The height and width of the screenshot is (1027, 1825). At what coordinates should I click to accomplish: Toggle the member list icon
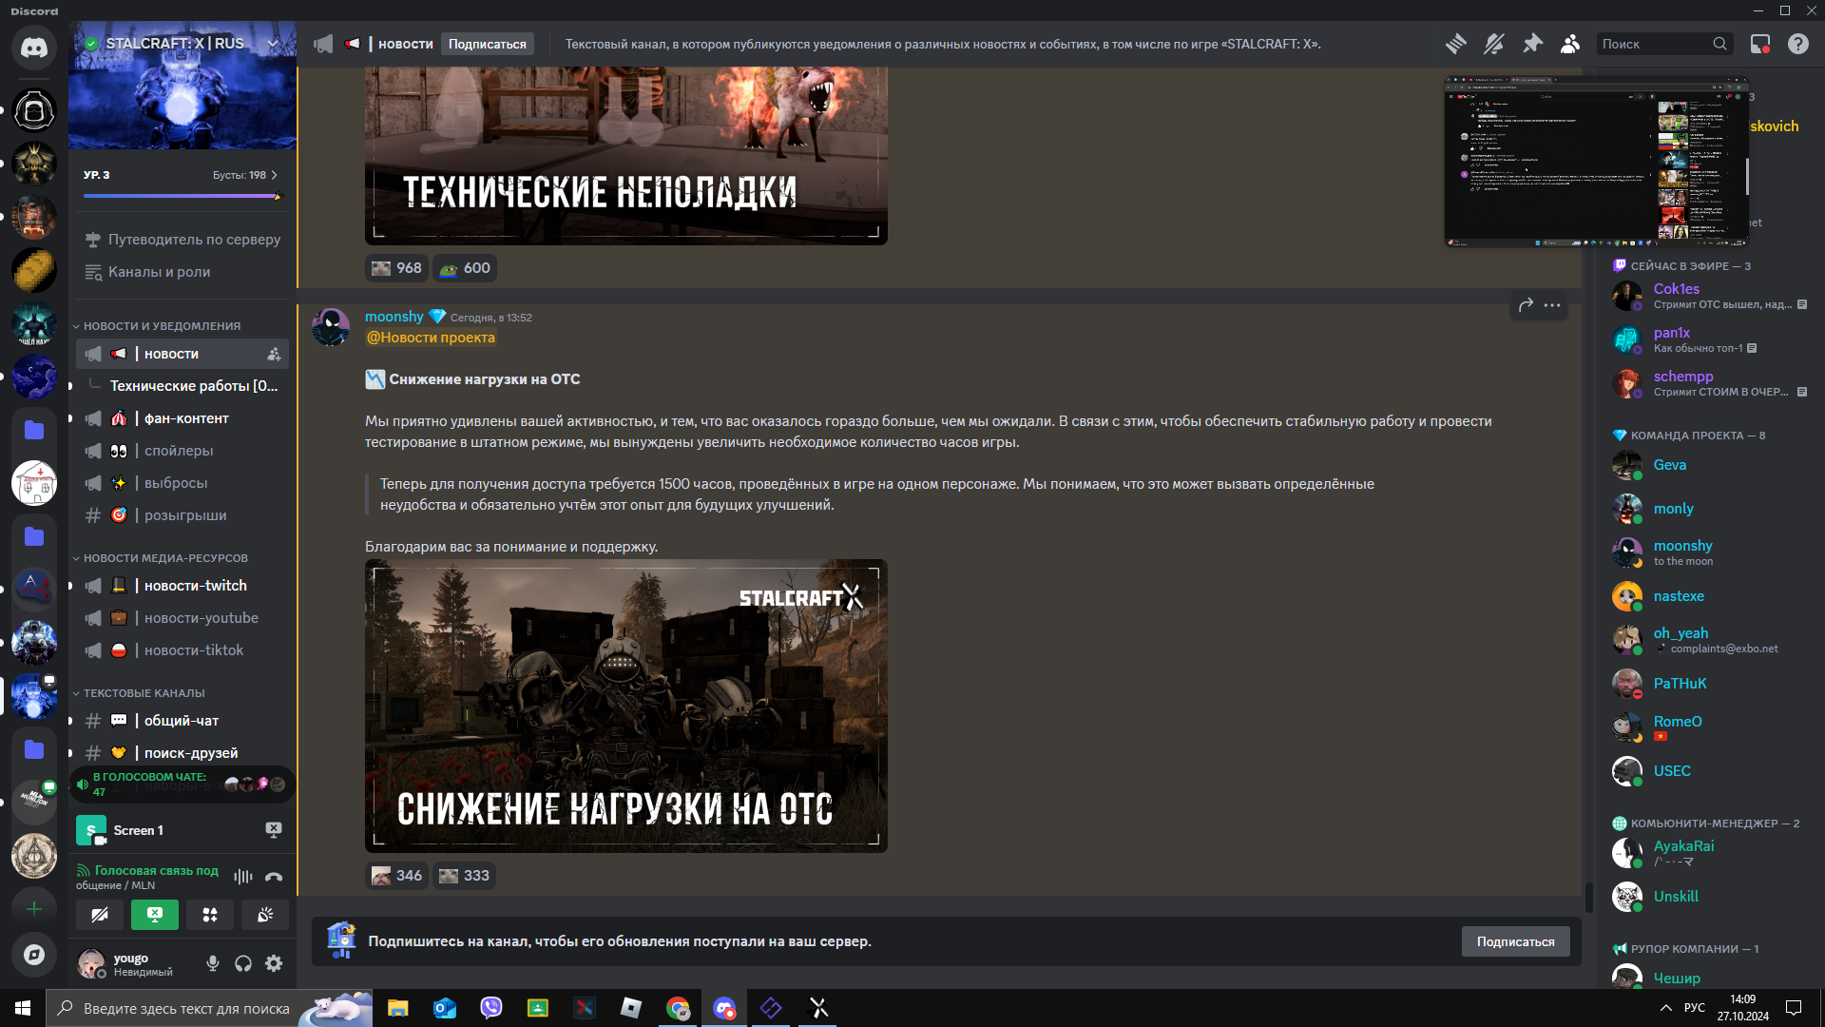click(1570, 44)
